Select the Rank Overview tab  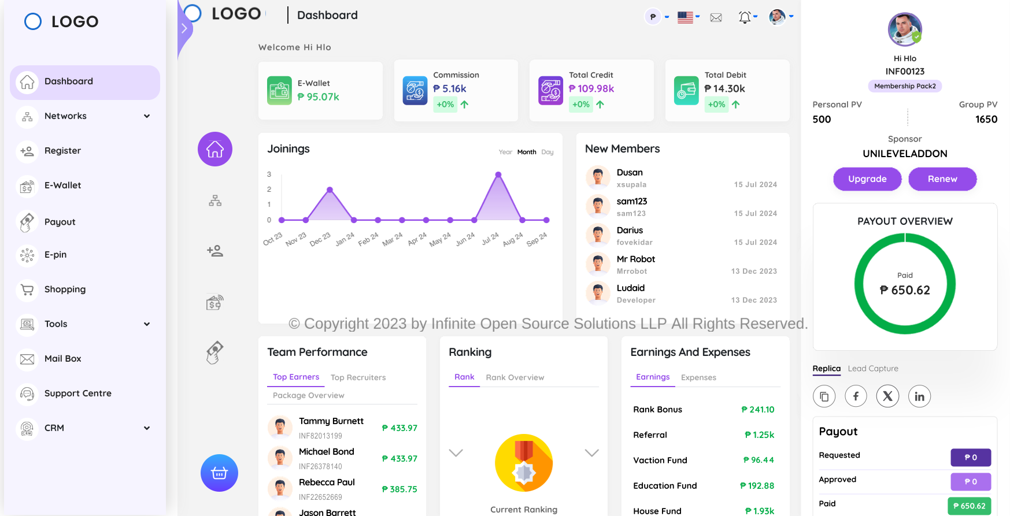515,377
